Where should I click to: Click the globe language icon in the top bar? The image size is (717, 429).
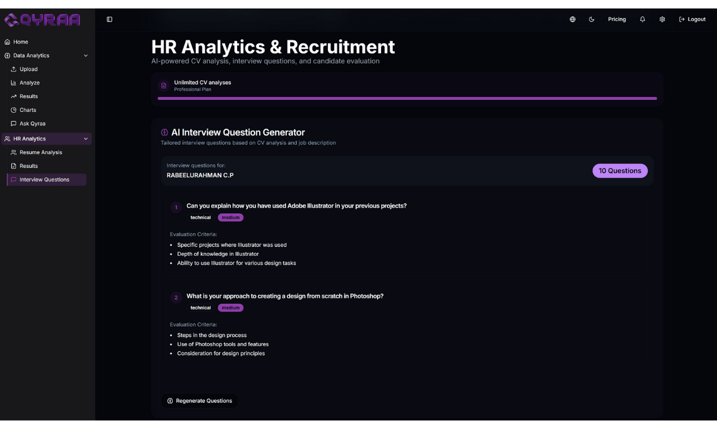tap(572, 19)
